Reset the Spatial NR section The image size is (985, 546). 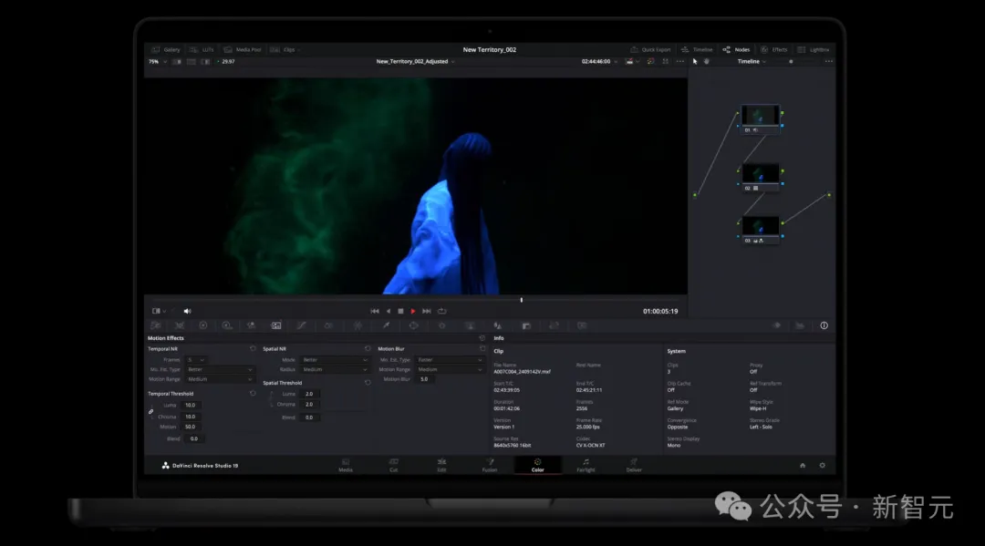[368, 349]
